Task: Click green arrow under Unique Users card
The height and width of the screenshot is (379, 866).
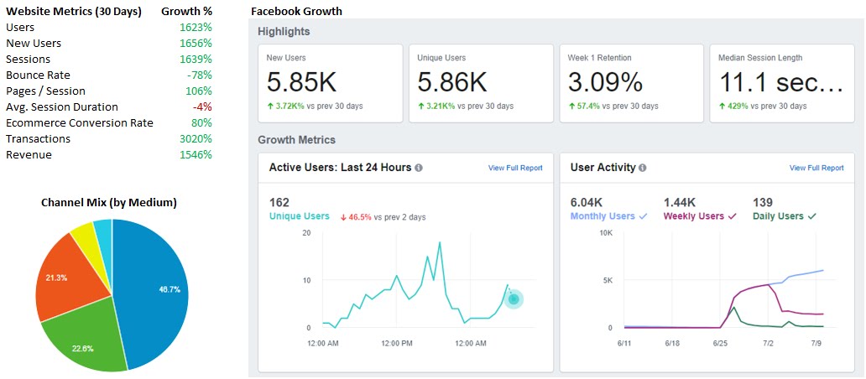Action: (x=421, y=106)
